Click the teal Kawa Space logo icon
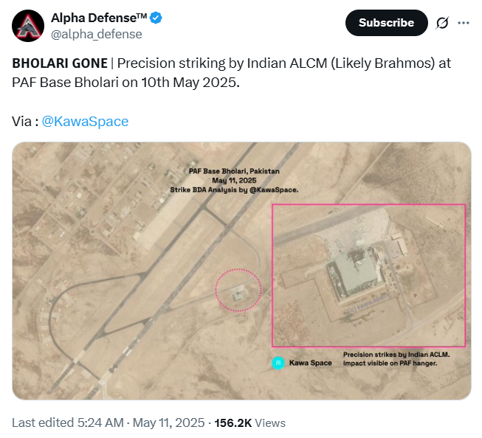This screenshot has height=438, width=482. pos(278,363)
